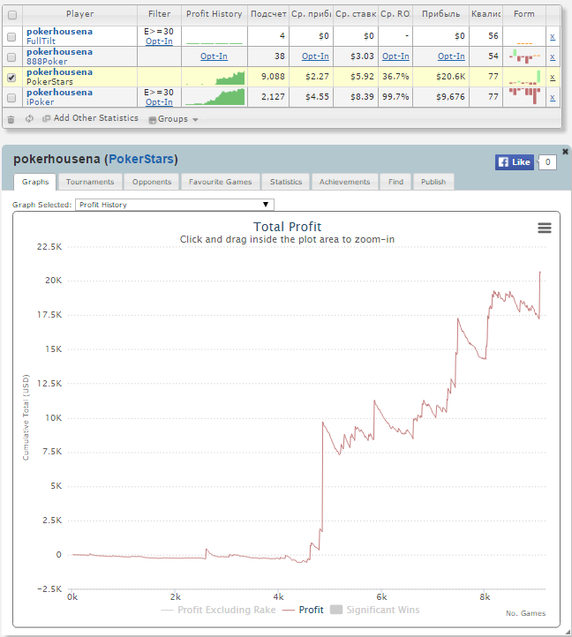Viewport: 572px width, 637px height.
Task: Remove the FullTilt row with x
Action: 552,36
